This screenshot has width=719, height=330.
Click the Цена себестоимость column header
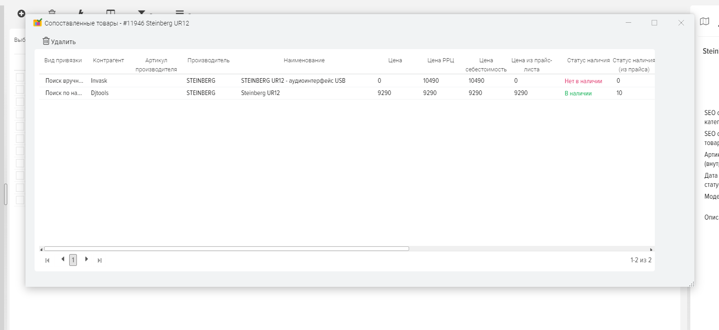click(486, 65)
